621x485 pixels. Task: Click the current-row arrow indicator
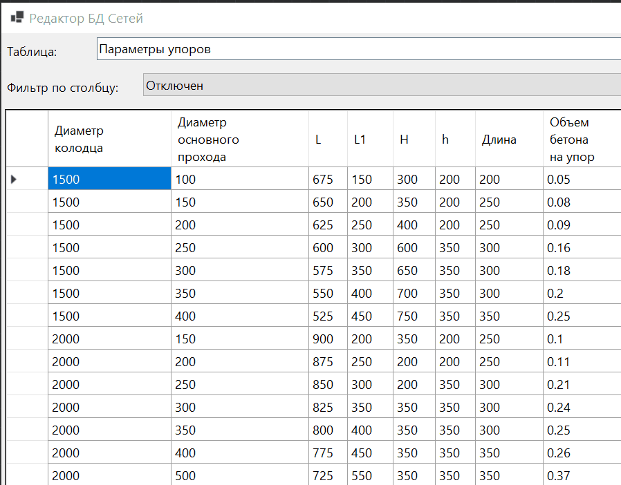coord(14,180)
